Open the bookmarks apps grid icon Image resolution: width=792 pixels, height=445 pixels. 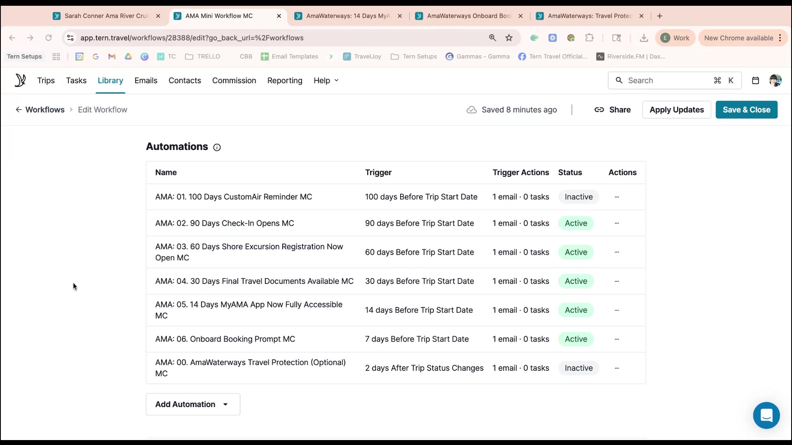click(x=56, y=56)
